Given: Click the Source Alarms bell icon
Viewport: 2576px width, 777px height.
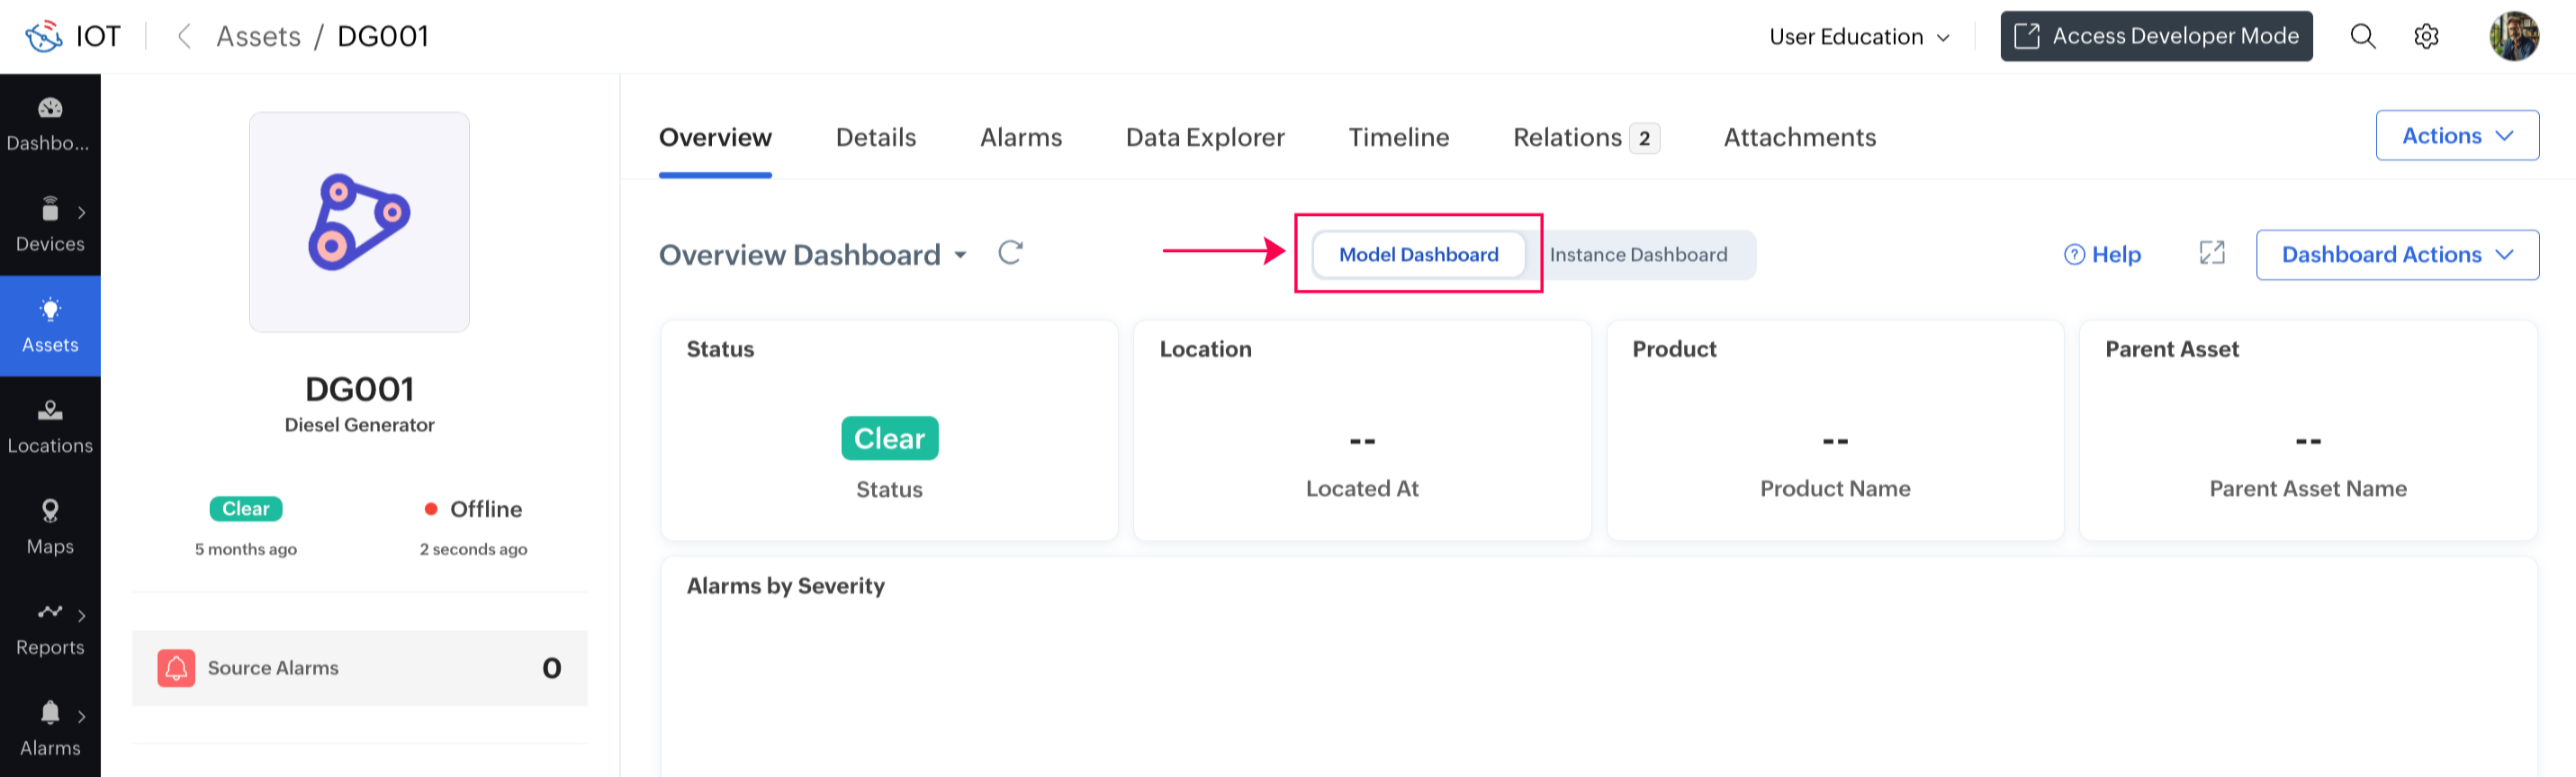Looking at the screenshot, I should (x=176, y=668).
